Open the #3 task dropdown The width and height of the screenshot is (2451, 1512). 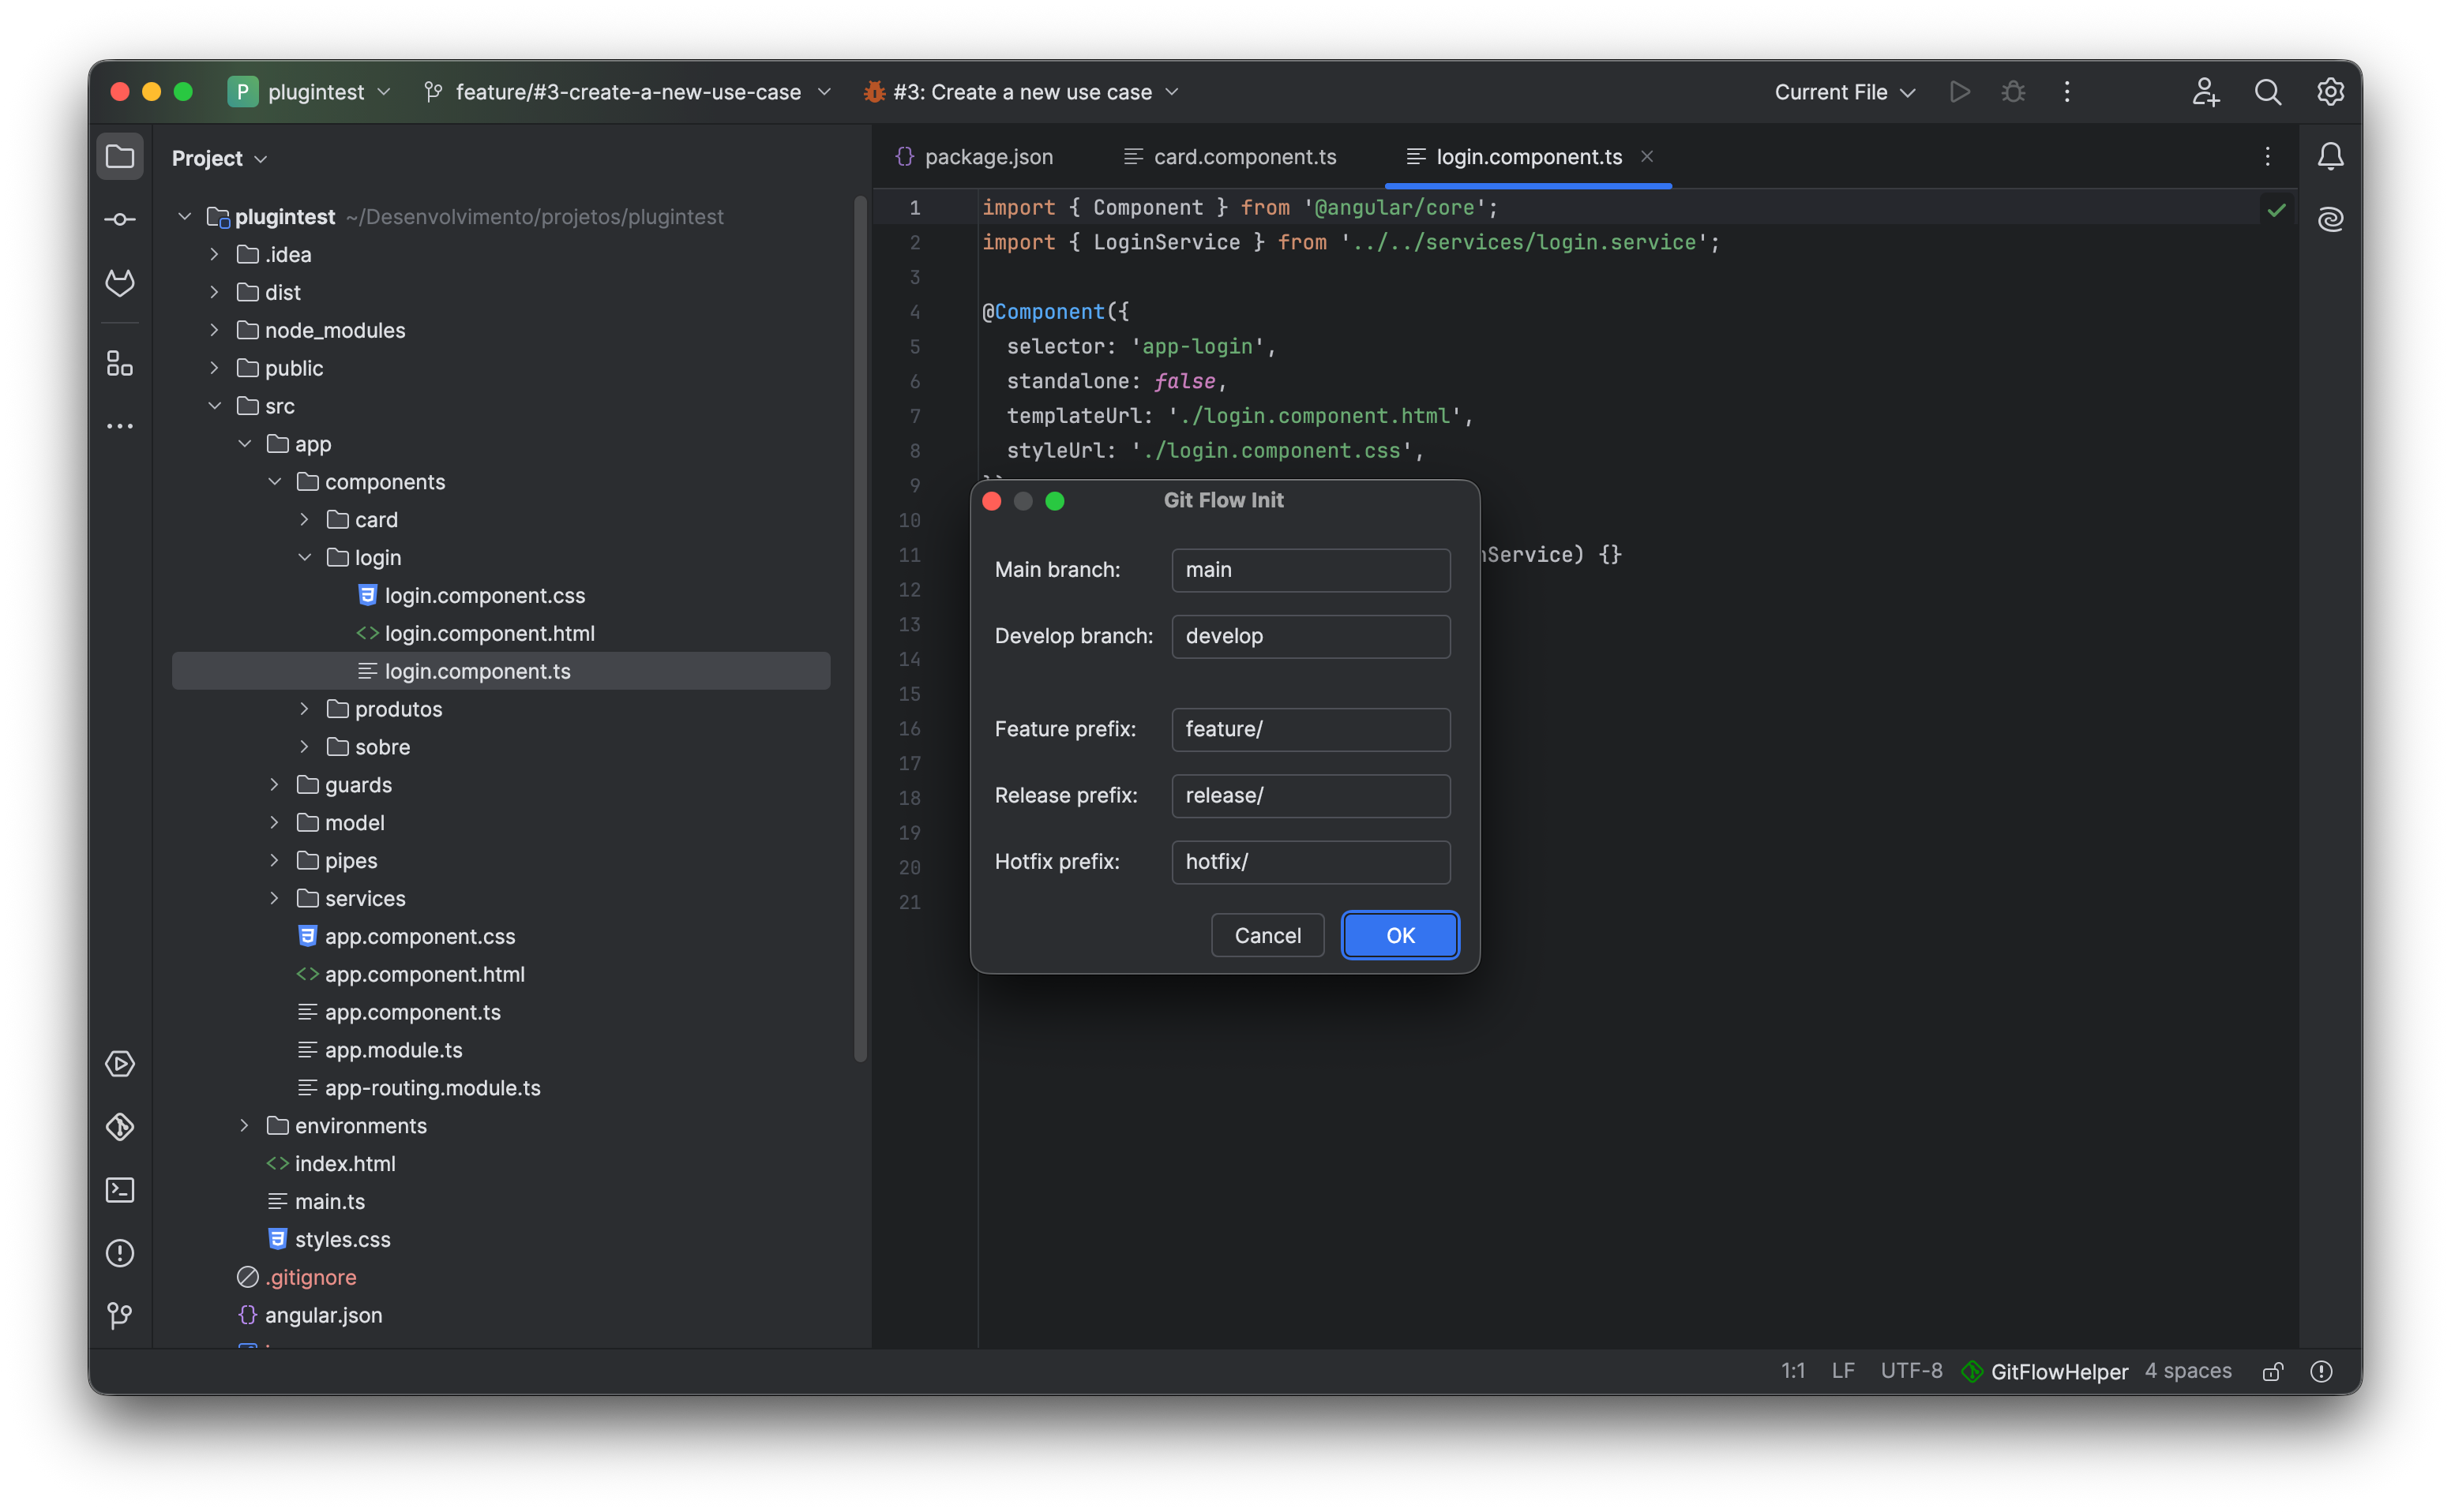click(1022, 92)
